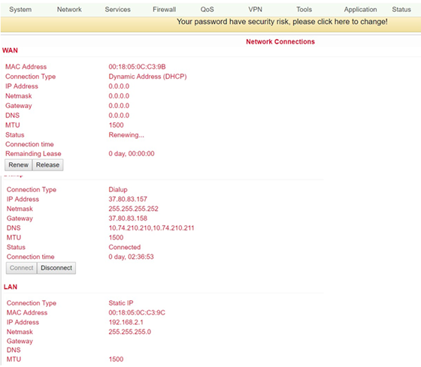Open the QoS menu
This screenshot has height=367, width=421.
(x=207, y=10)
